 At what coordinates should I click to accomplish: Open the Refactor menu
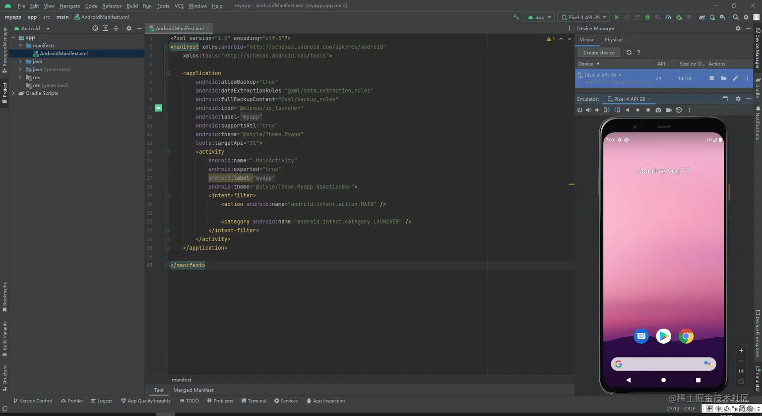coord(111,6)
